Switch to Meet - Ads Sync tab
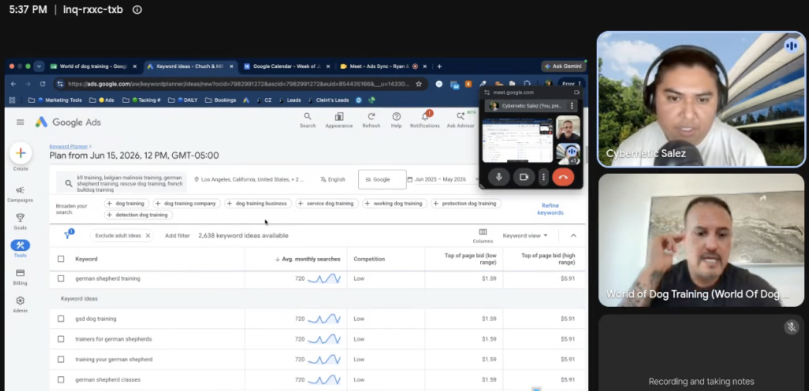This screenshot has height=391, width=809. tap(384, 66)
